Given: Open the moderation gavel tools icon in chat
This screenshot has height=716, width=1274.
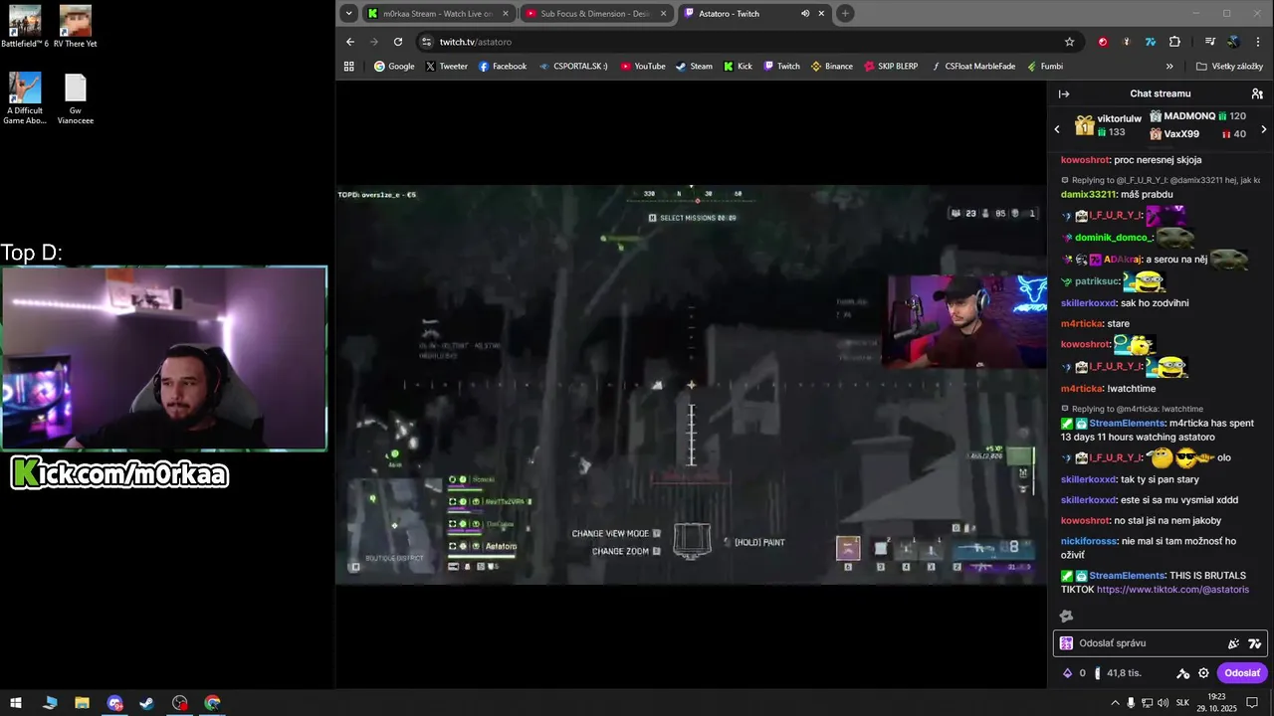Looking at the screenshot, I should [1183, 673].
